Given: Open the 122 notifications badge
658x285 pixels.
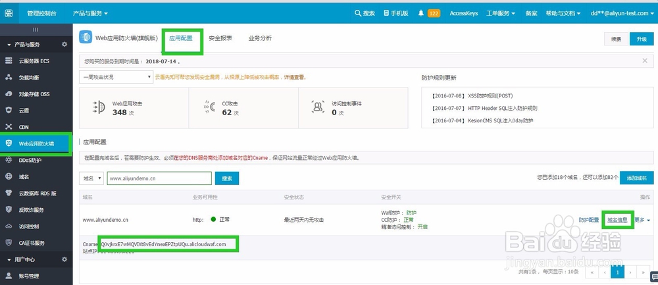Looking at the screenshot, I should point(434,13).
